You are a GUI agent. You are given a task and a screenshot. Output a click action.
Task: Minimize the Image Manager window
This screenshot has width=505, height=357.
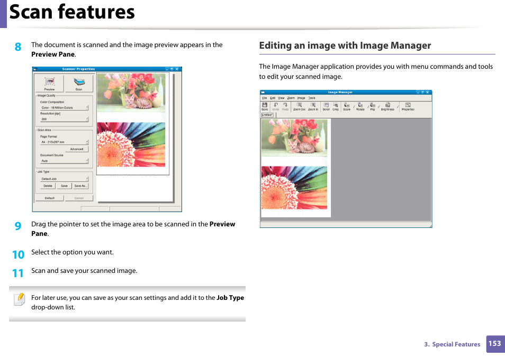(418, 92)
